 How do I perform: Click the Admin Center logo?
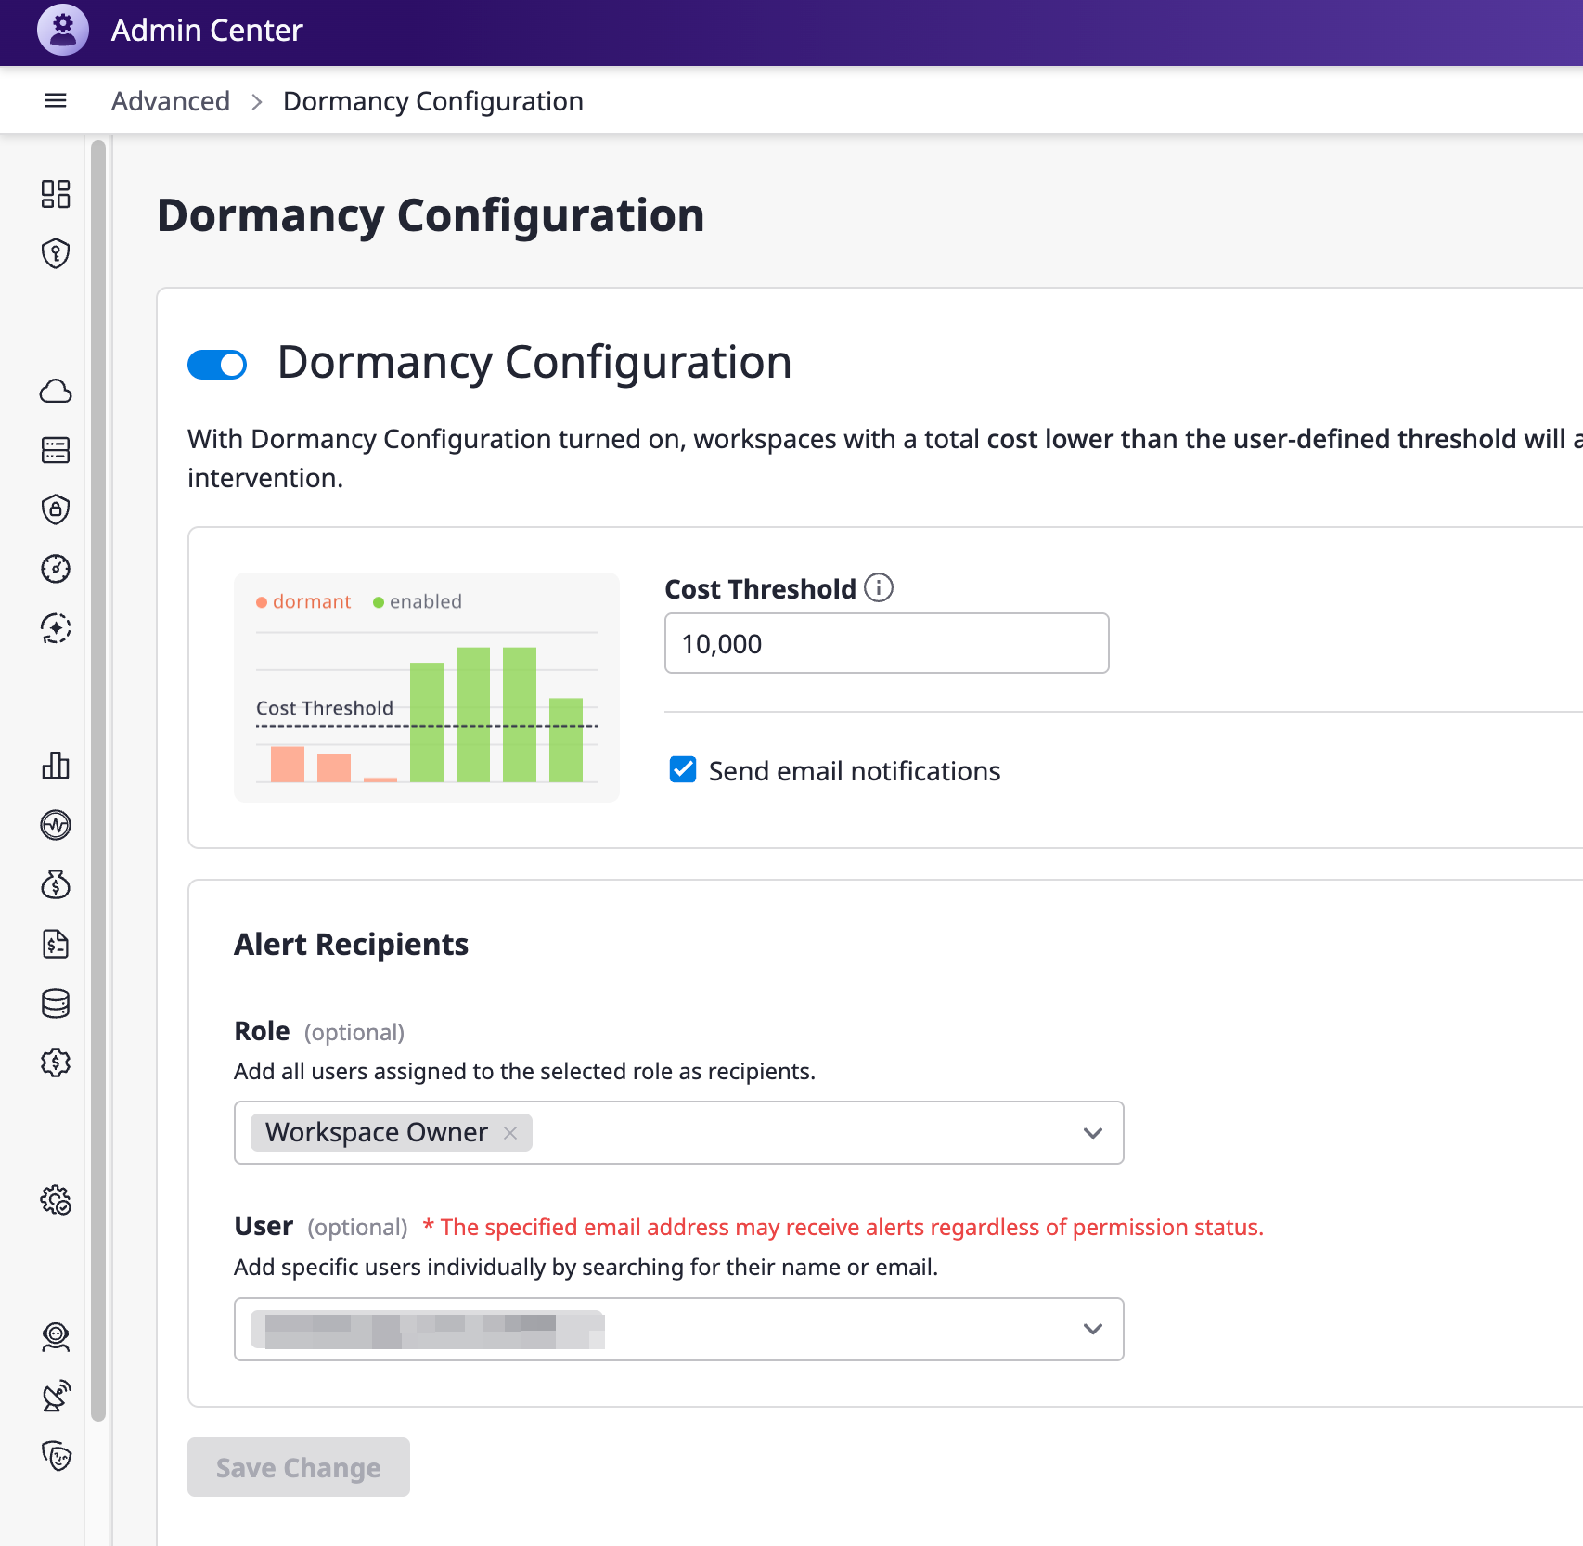coord(63,30)
